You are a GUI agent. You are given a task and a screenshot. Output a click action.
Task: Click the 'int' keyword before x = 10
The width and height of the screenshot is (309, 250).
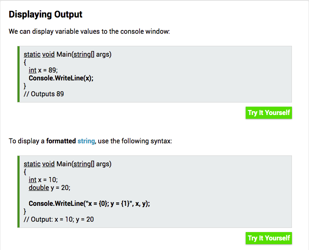click(x=32, y=180)
